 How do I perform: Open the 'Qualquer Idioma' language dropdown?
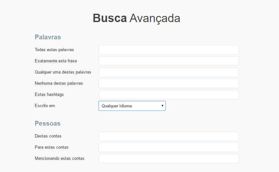132,106
